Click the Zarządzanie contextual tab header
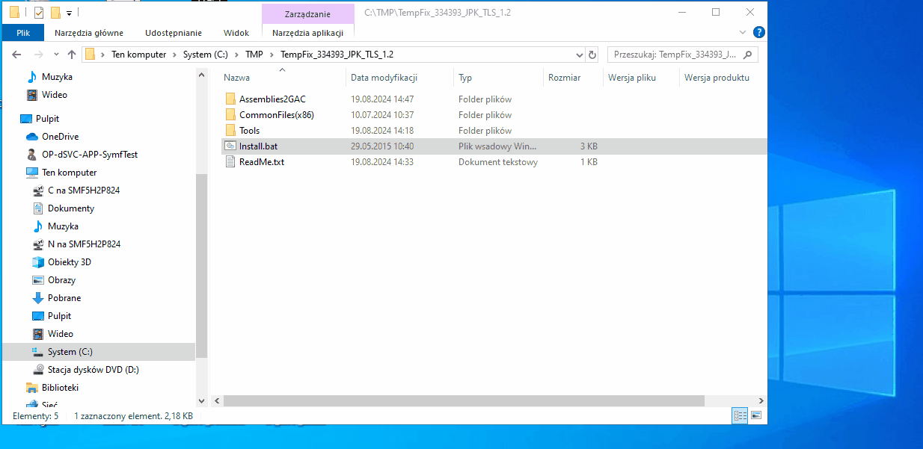Image resolution: width=923 pixels, height=449 pixels. [307, 13]
